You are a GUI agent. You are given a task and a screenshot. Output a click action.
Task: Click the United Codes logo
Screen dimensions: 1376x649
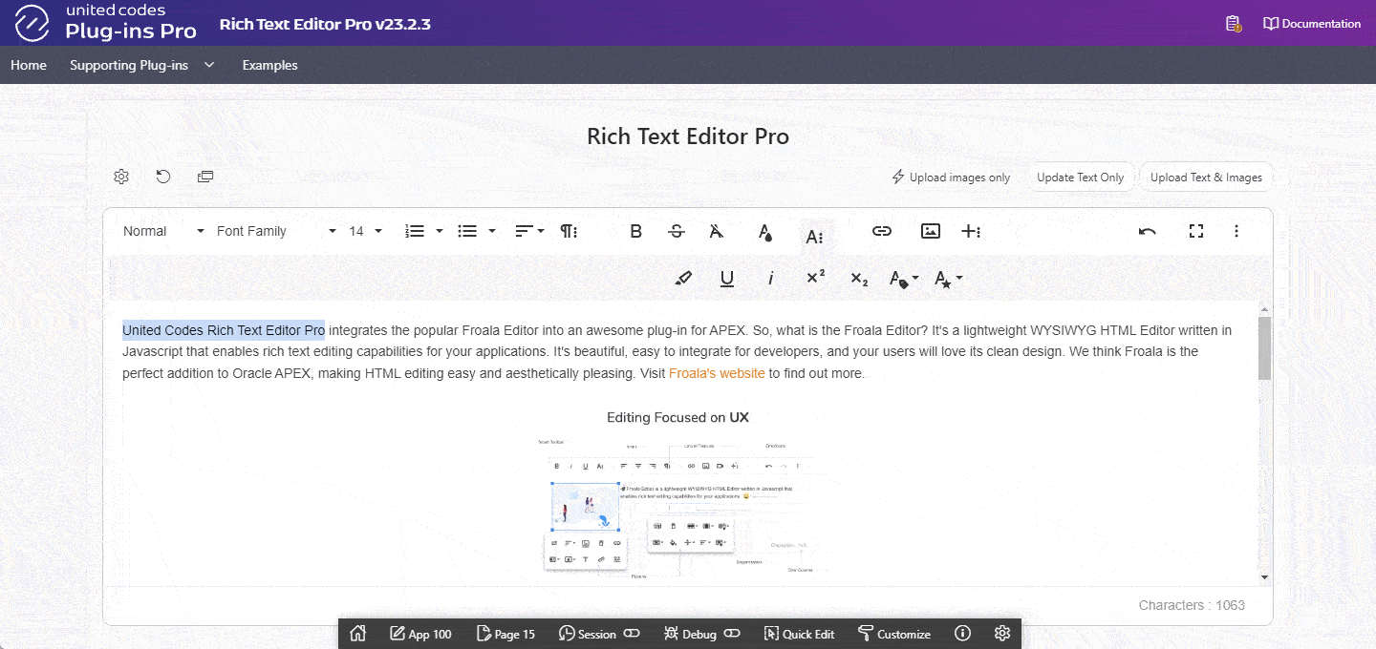tap(105, 23)
